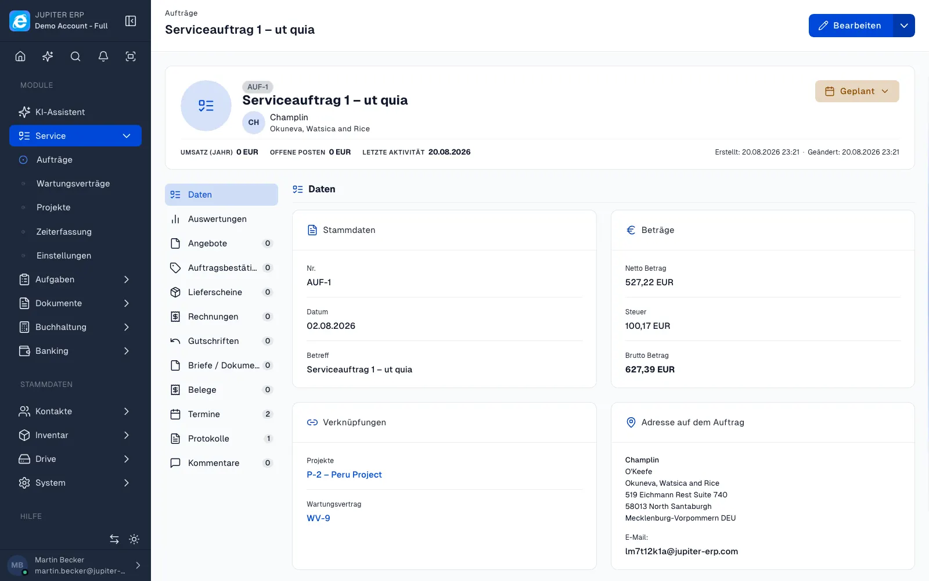Select the Gutschriften tab
929x581 pixels.
(x=221, y=341)
